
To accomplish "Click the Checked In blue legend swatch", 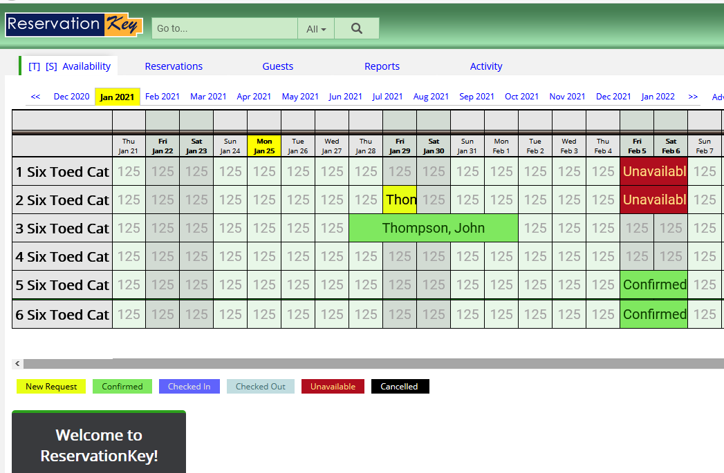I will tap(189, 387).
